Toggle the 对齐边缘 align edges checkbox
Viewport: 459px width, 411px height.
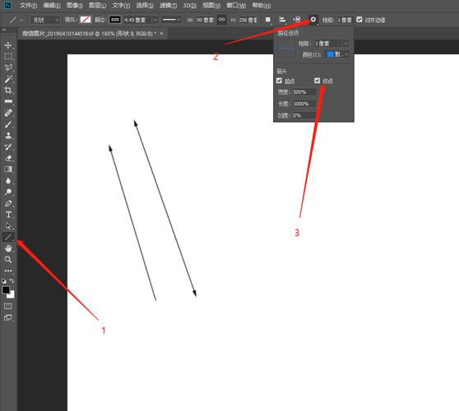point(359,20)
